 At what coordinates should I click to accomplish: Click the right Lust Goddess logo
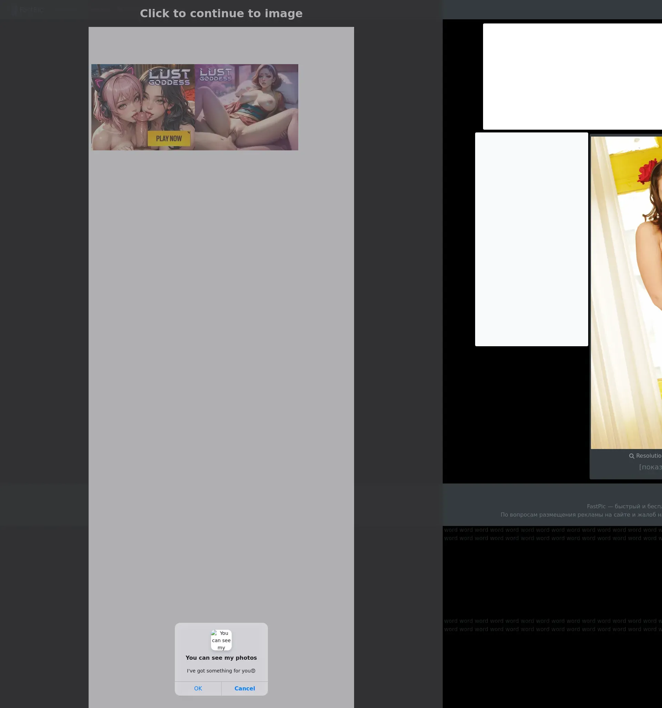215,74
